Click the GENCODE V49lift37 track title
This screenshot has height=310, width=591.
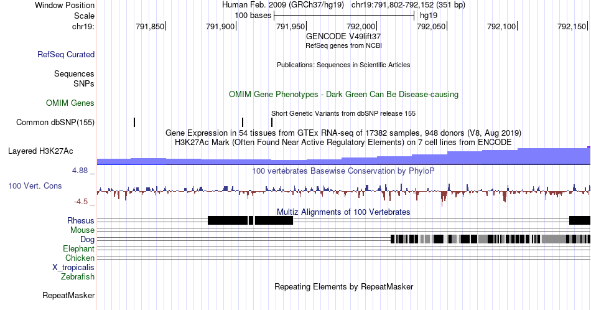point(343,36)
